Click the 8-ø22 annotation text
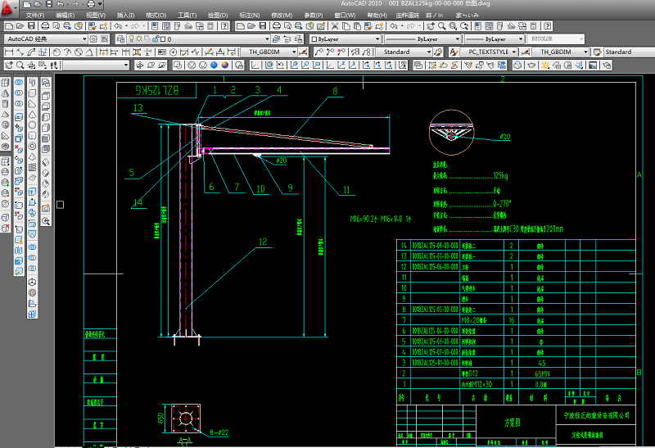 point(219,432)
